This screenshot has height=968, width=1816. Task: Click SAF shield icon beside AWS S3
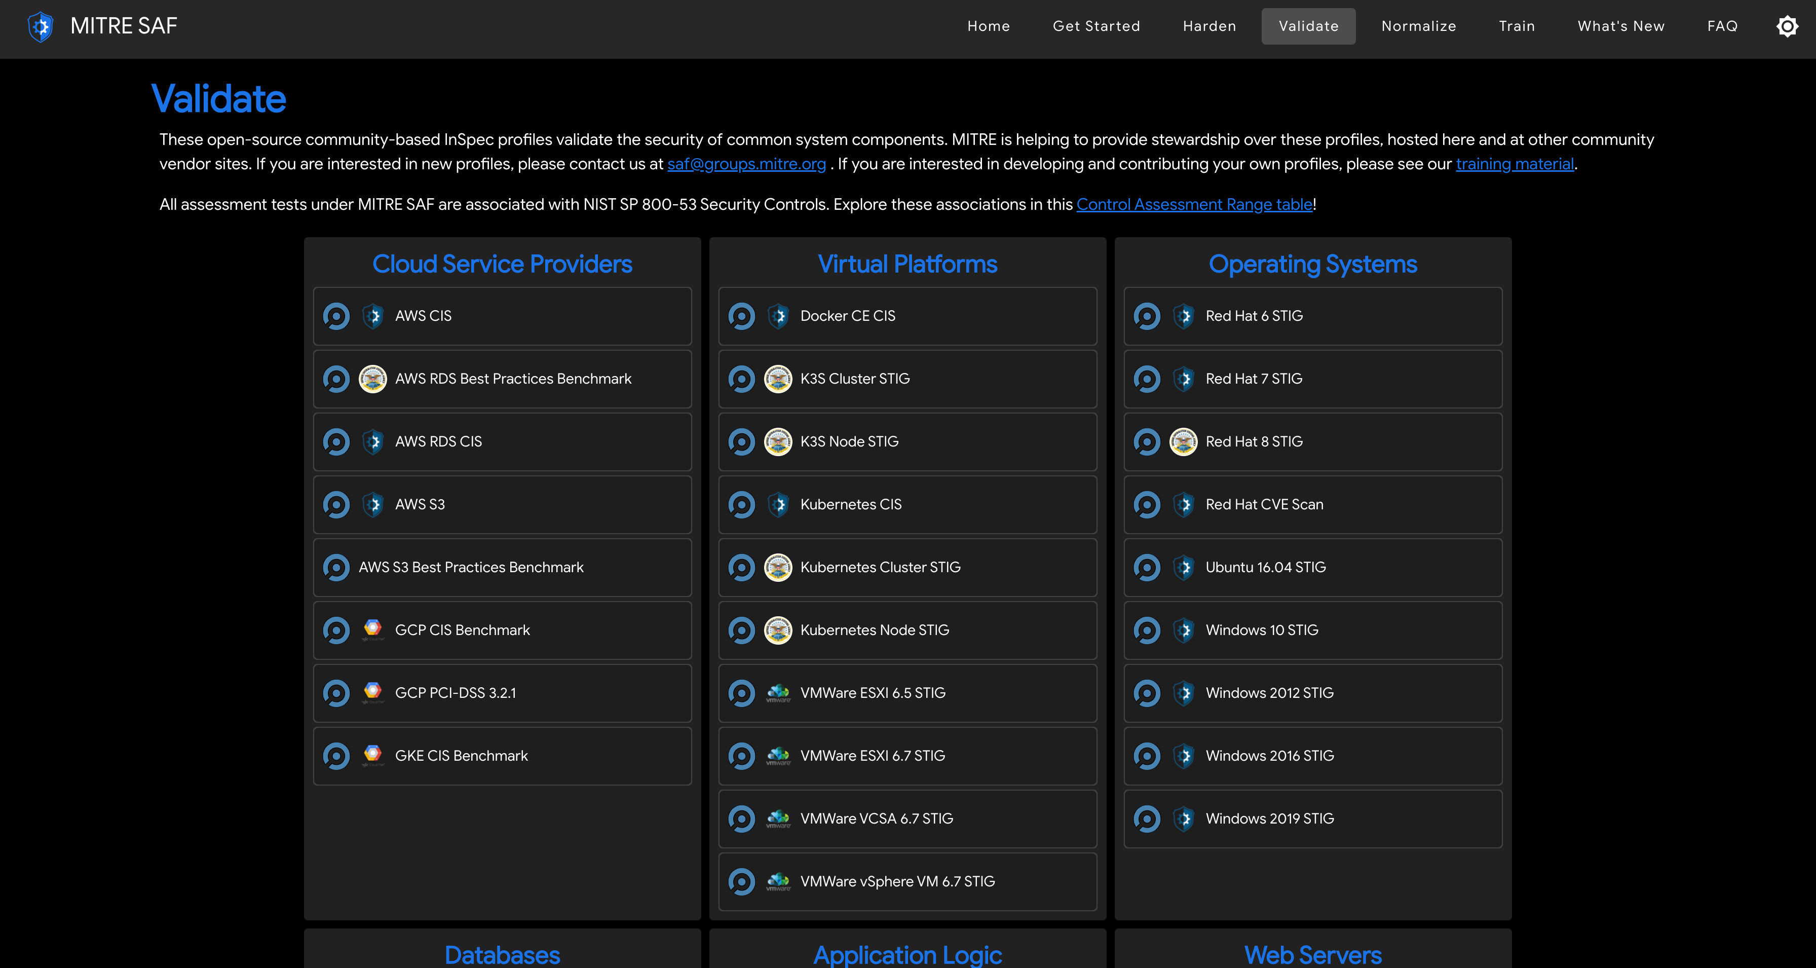pos(373,505)
